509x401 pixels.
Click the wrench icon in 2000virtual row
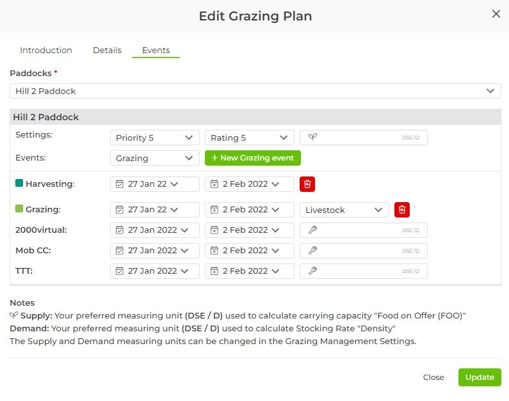pyautogui.click(x=312, y=230)
